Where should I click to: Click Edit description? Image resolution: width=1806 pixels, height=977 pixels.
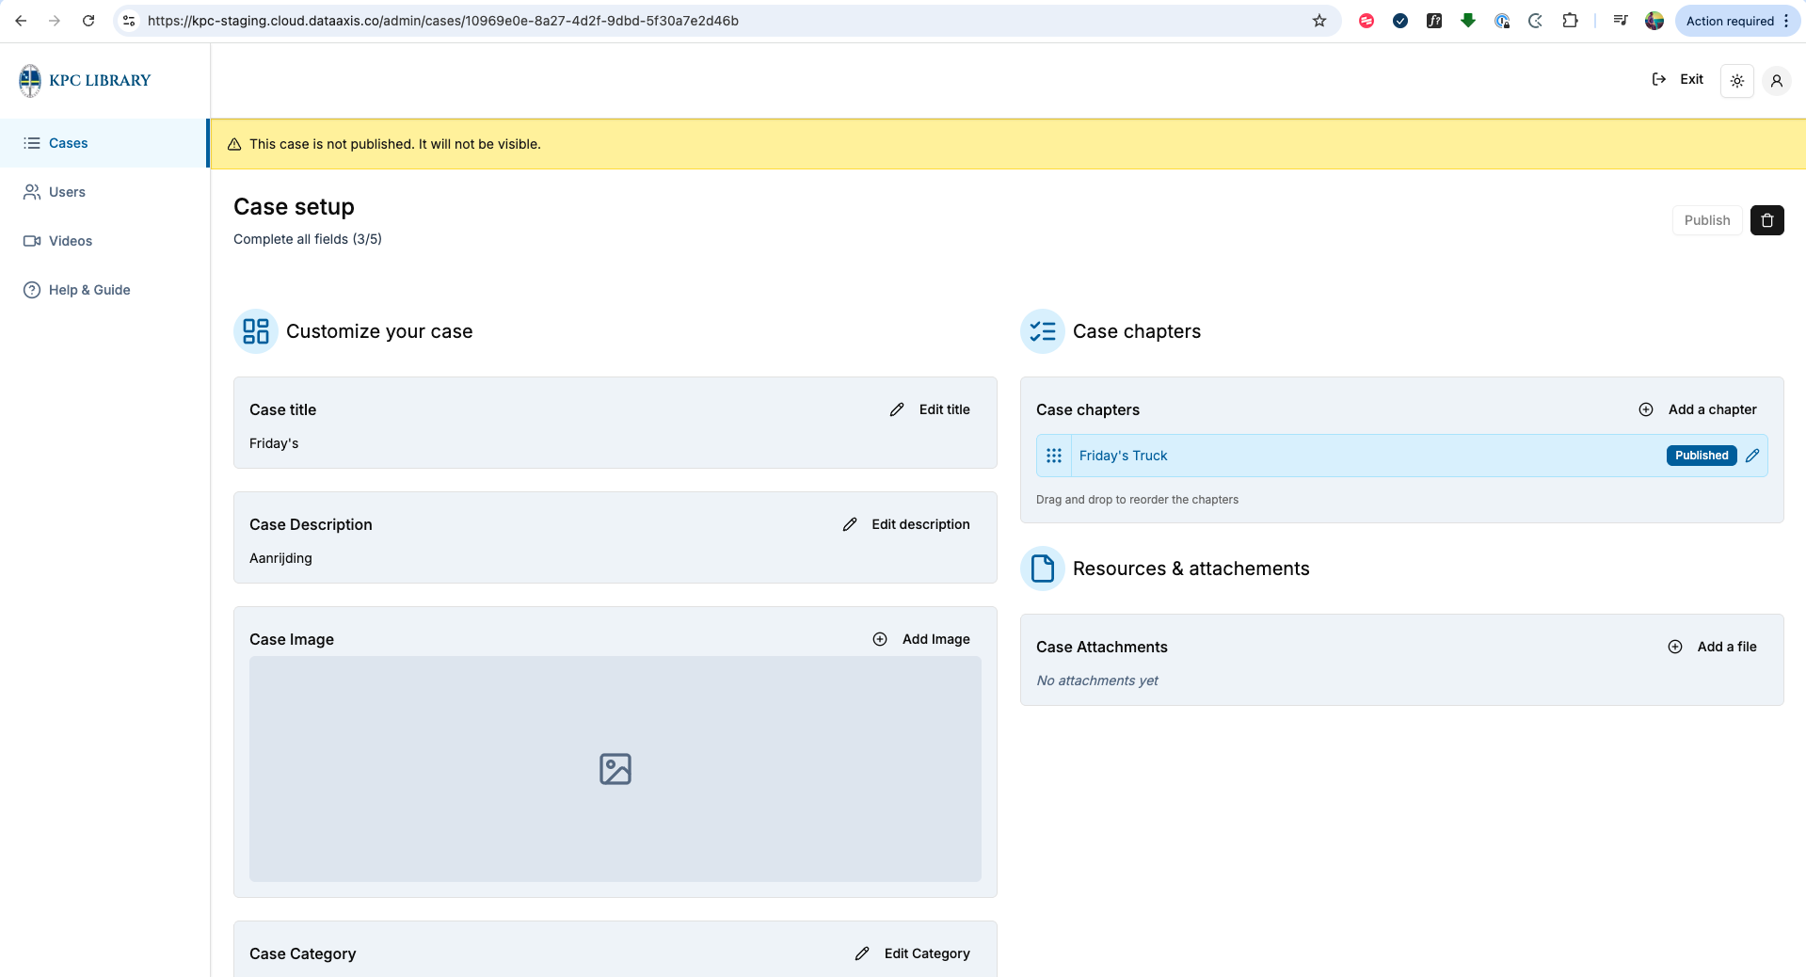point(906,524)
